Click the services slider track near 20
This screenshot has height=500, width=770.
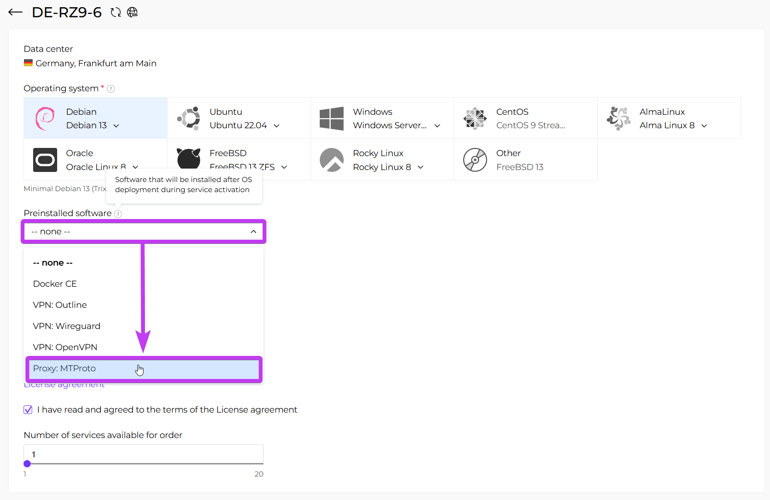pyautogui.click(x=259, y=464)
